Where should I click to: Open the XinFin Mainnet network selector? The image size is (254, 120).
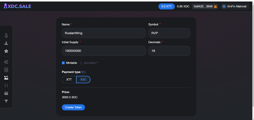point(235,6)
